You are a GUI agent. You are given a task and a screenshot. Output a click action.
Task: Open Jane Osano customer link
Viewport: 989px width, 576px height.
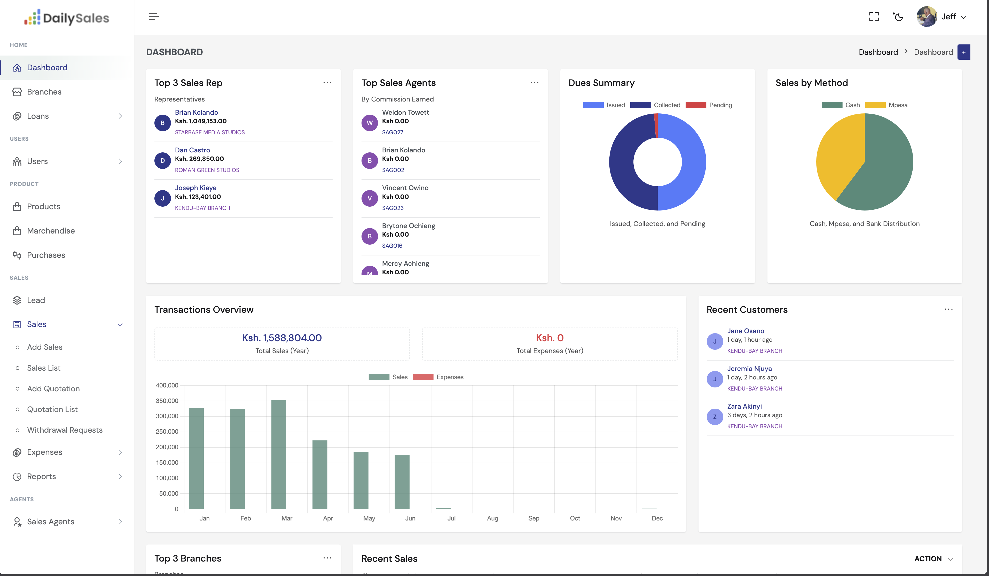click(745, 331)
